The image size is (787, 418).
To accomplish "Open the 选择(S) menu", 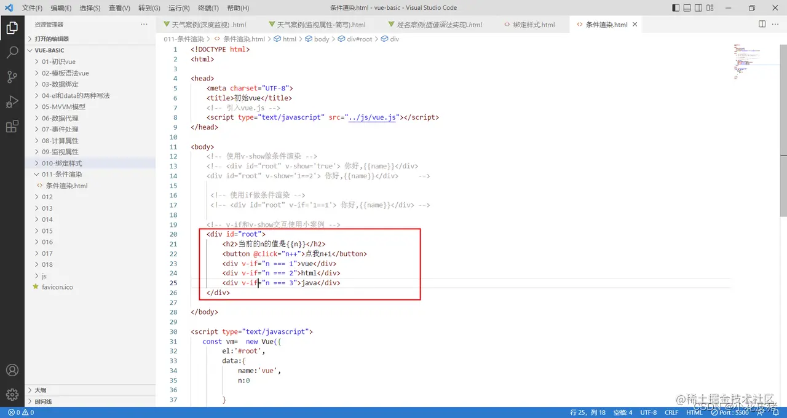I will tap(90, 8).
